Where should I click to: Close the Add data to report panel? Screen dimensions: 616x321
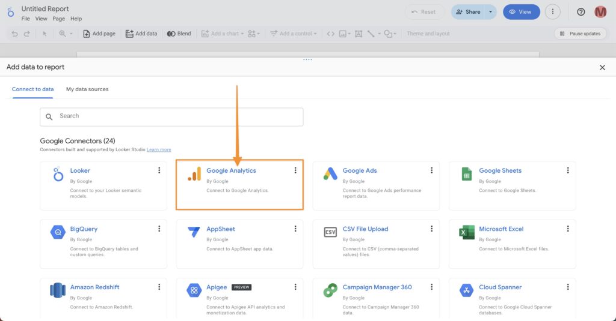(602, 67)
